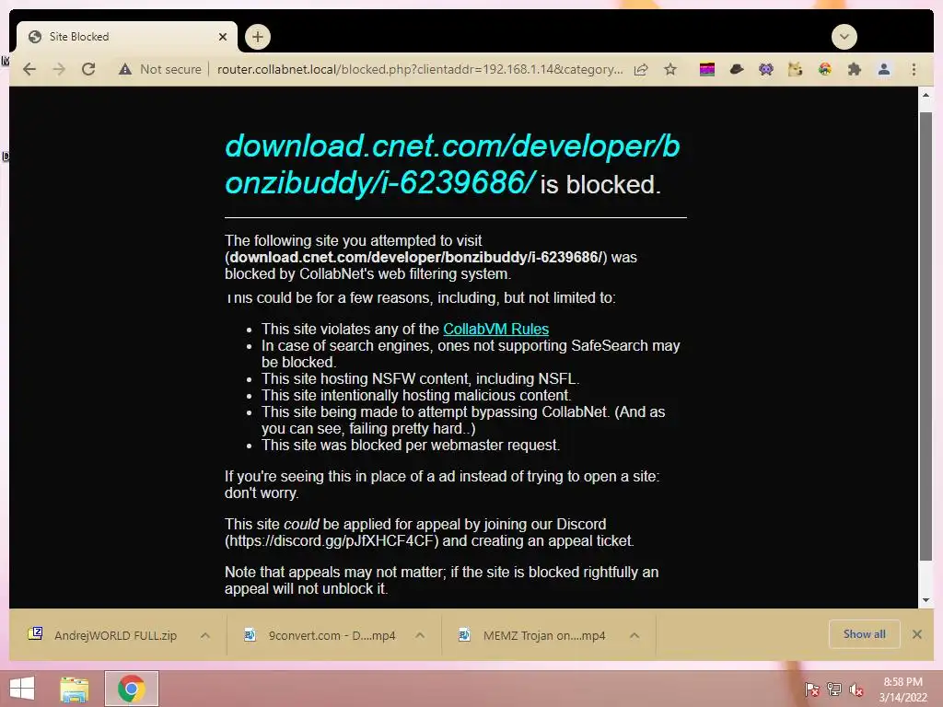Click the Discord invite URL text
Screen dimensions: 943x707
pyautogui.click(x=332, y=540)
